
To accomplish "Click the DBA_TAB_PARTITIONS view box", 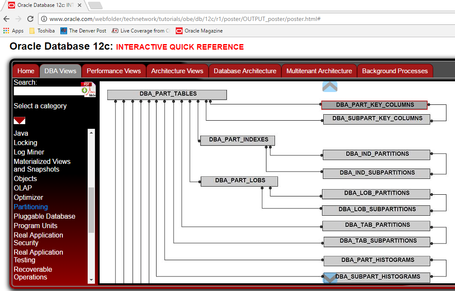I will point(376,226).
